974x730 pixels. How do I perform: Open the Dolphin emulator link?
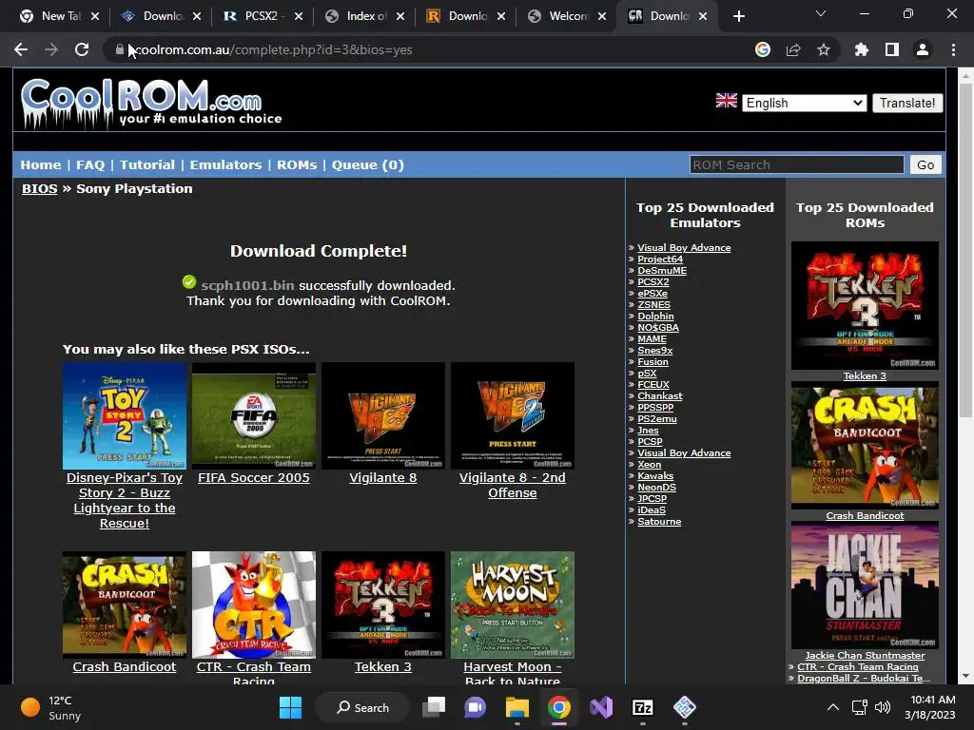[x=655, y=316]
